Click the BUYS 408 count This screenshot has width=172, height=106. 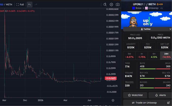tap(142, 66)
